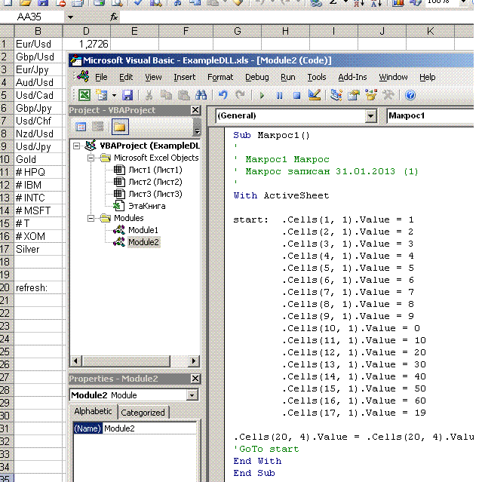482x482 pixels.
Task: Click the Redo arrow icon
Action: click(240, 95)
